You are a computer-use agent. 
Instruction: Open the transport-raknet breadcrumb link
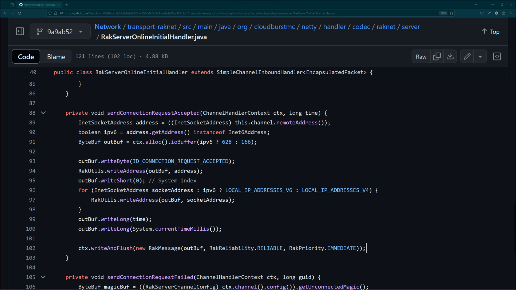(x=152, y=27)
